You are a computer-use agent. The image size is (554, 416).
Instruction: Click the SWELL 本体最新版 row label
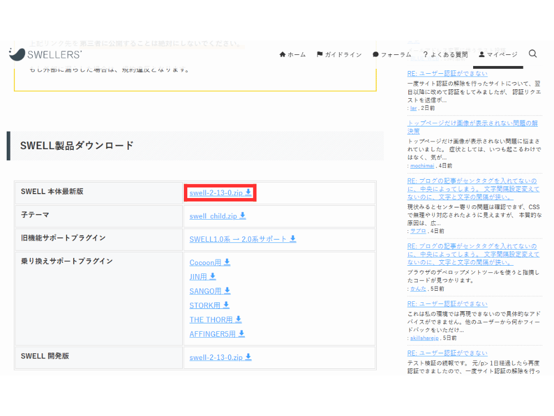click(52, 191)
